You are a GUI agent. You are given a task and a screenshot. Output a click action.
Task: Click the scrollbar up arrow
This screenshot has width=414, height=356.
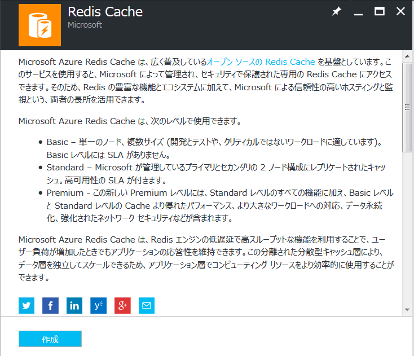click(407, 56)
